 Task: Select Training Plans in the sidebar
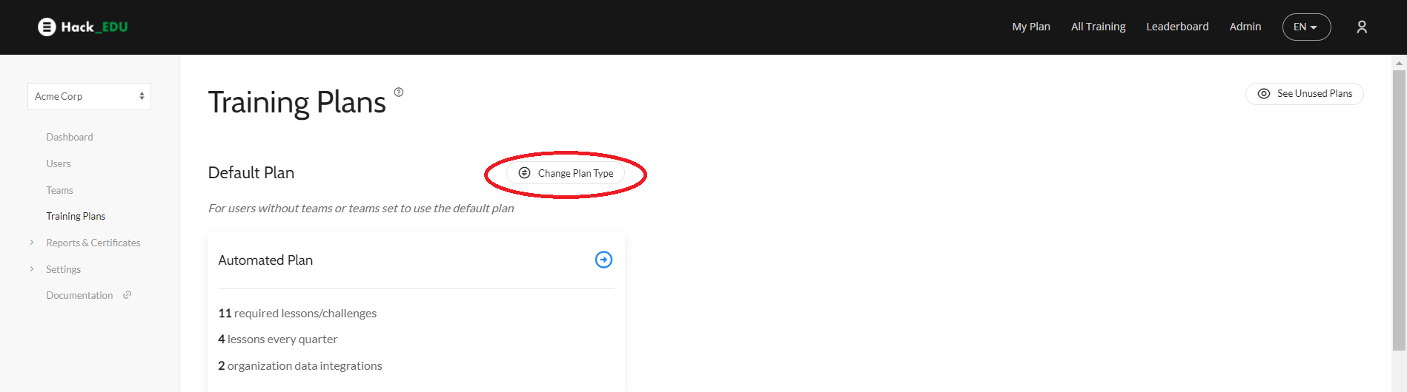point(76,216)
